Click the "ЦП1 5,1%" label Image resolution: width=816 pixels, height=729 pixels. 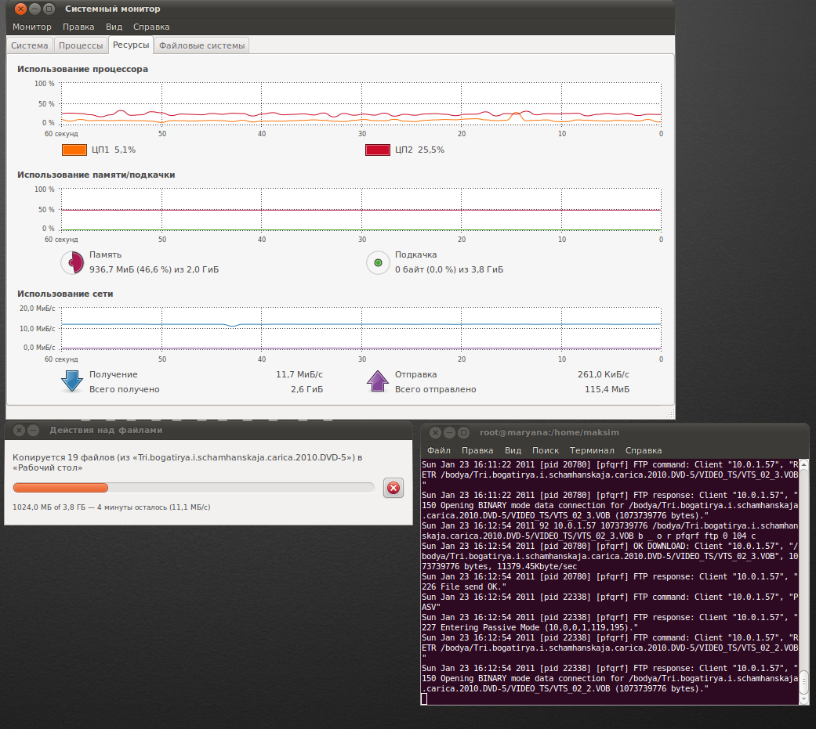(x=114, y=150)
